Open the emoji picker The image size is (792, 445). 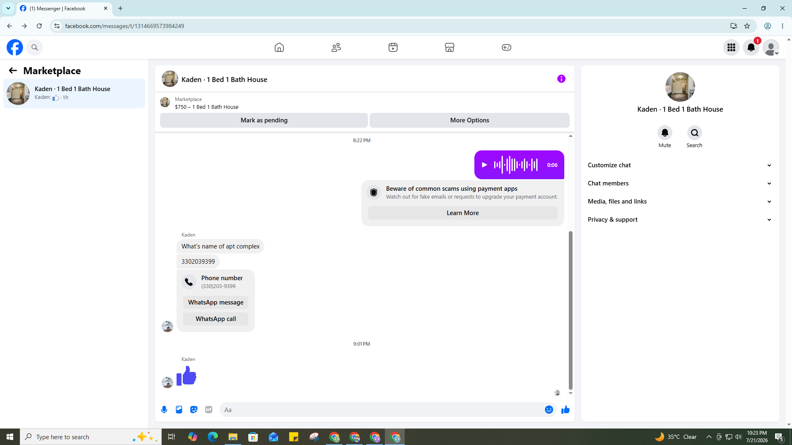click(x=549, y=410)
